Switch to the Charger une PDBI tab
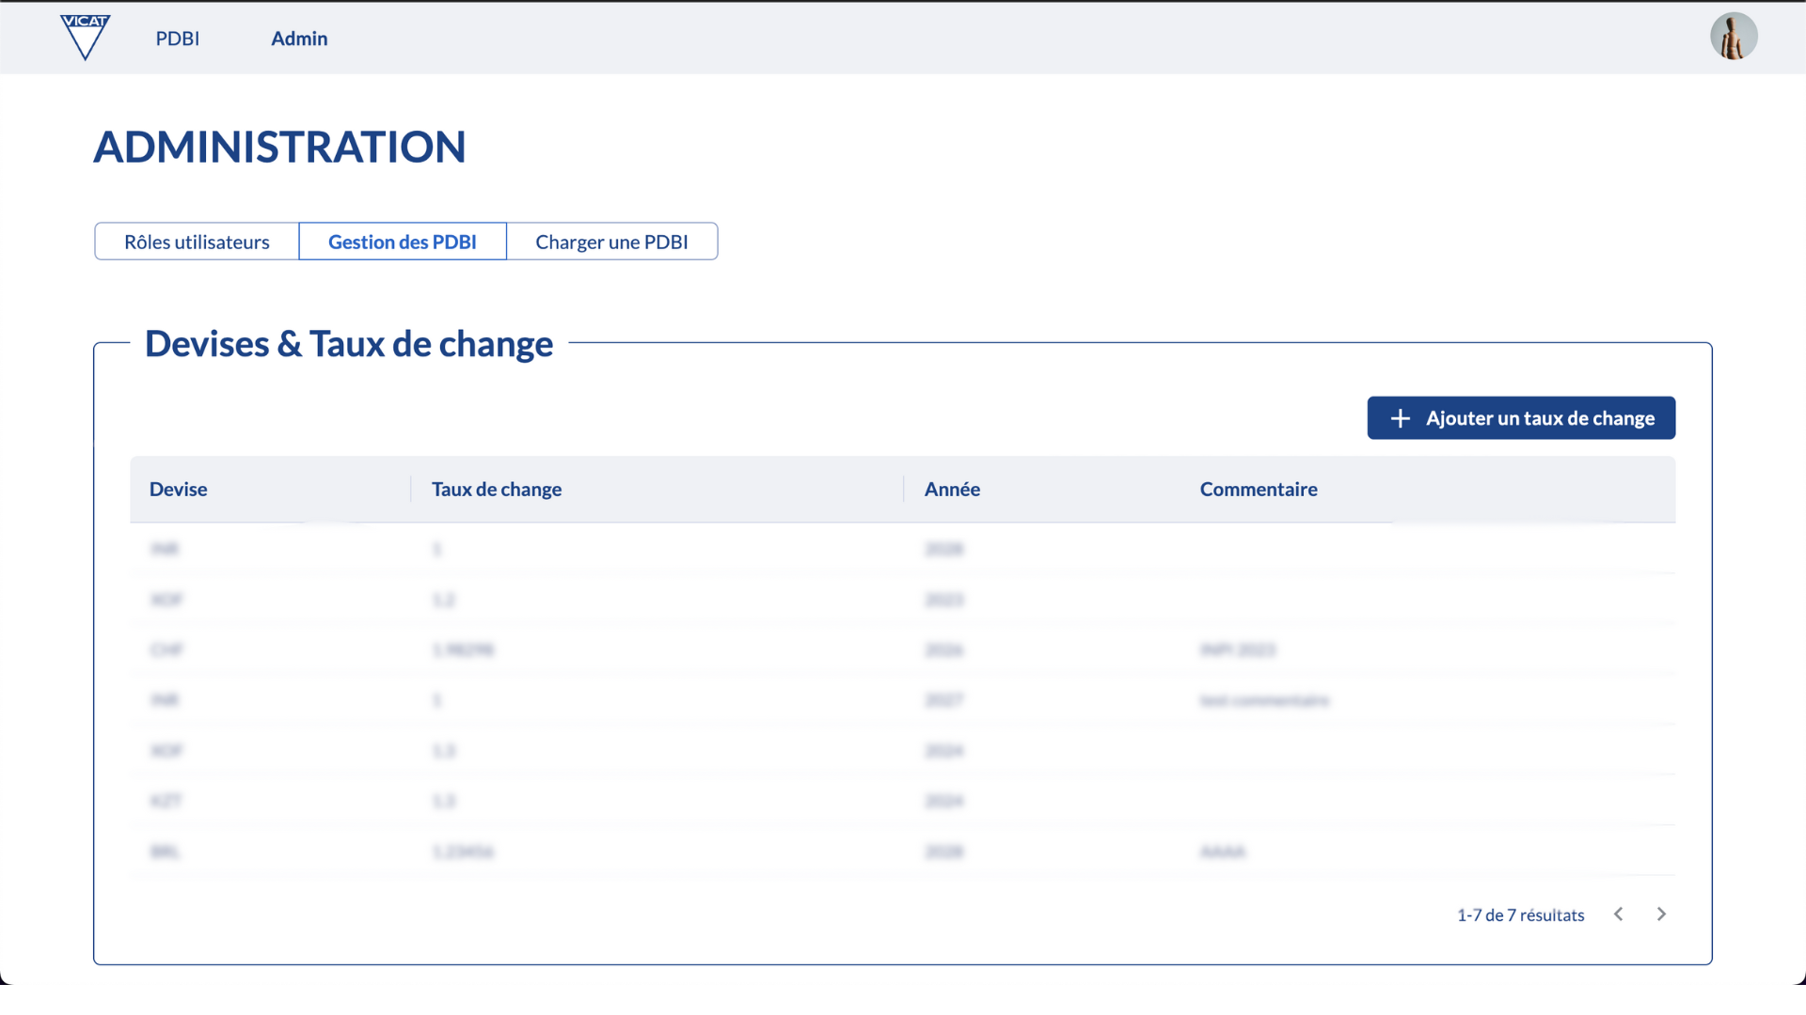Image resolution: width=1806 pixels, height=1015 pixels. 611,242
